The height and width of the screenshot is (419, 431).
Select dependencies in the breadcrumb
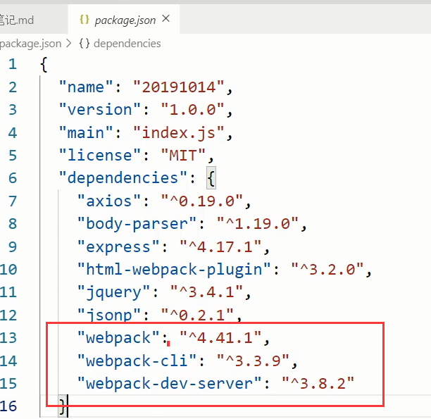[x=127, y=44]
